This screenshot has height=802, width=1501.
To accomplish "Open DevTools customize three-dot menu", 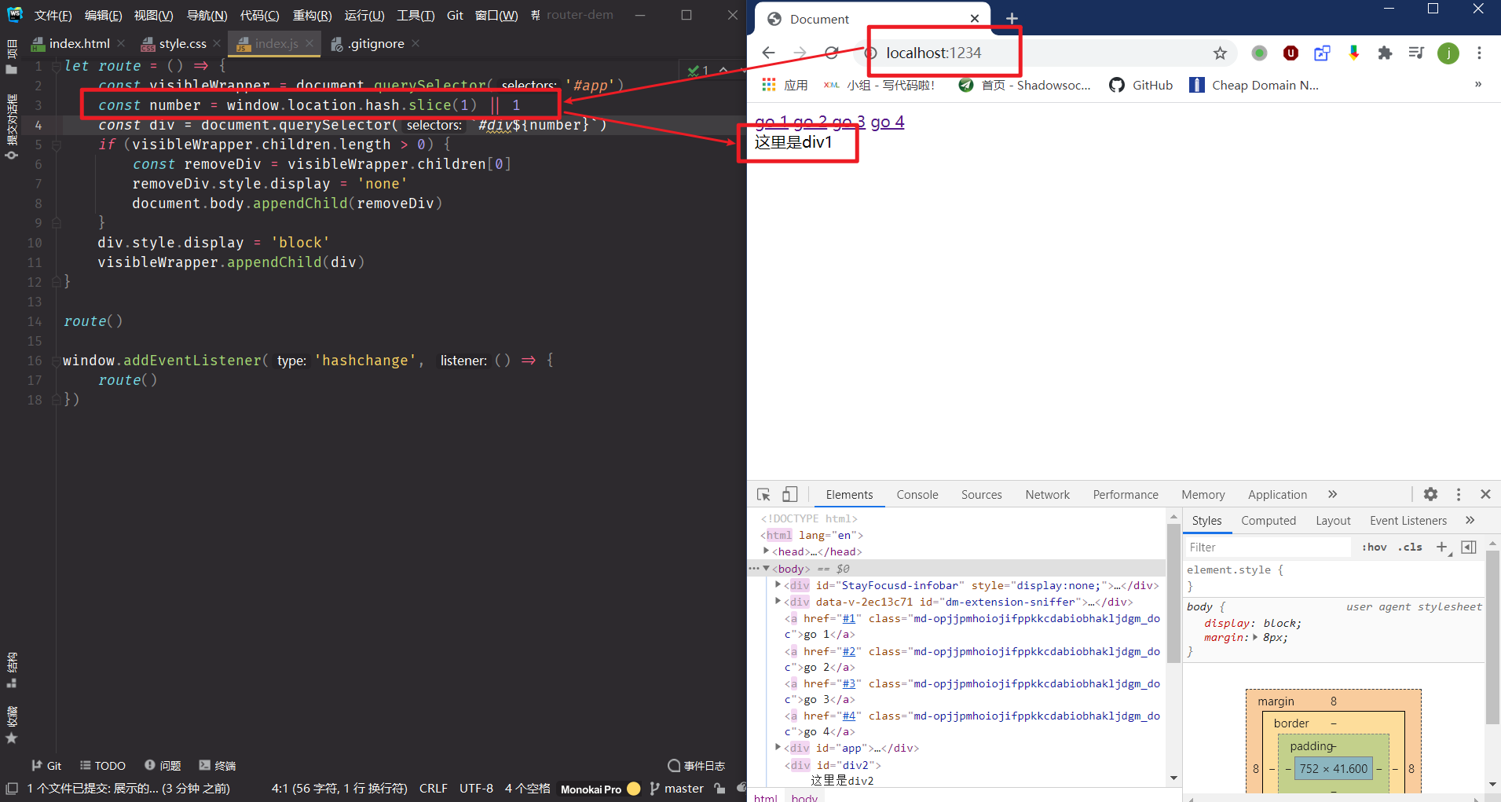I will coord(1459,494).
